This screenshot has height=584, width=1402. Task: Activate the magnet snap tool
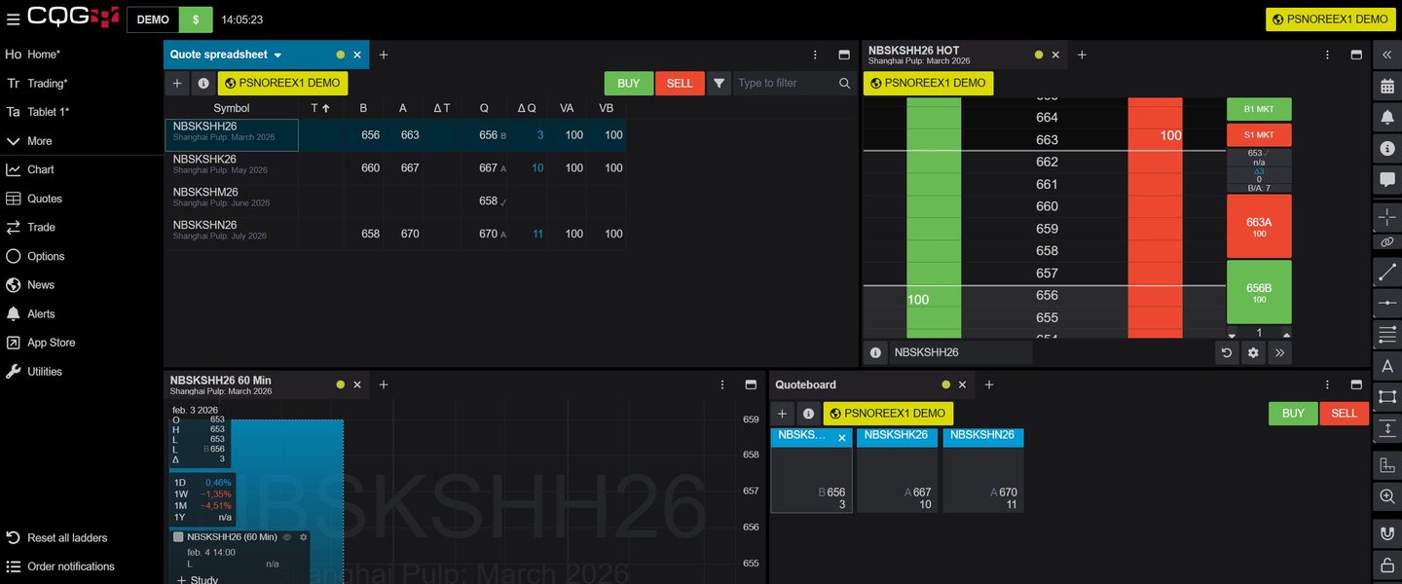1387,533
